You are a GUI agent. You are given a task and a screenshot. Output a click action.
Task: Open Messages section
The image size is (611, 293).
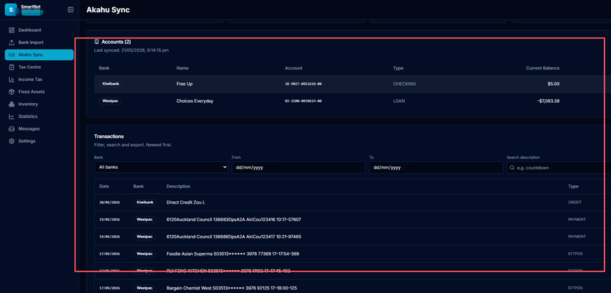pos(39,129)
